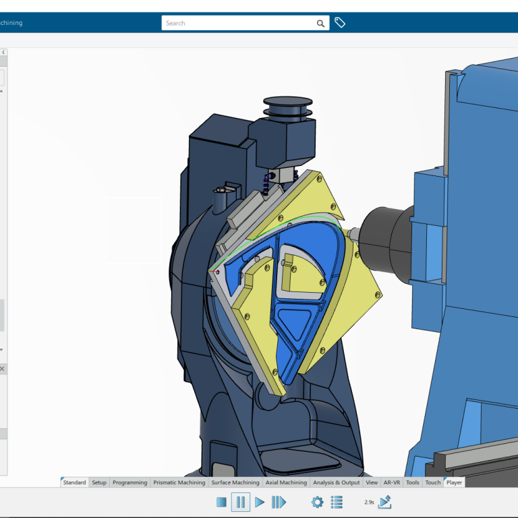Open Analysis & Output tab
The width and height of the screenshot is (518, 518).
(336, 482)
